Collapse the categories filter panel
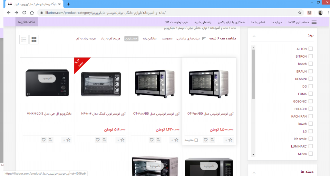Image resolution: width=330 pixels, height=176 pixels. click(254, 173)
